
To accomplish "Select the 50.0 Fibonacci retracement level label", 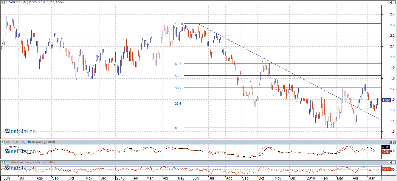I will 178,76.
